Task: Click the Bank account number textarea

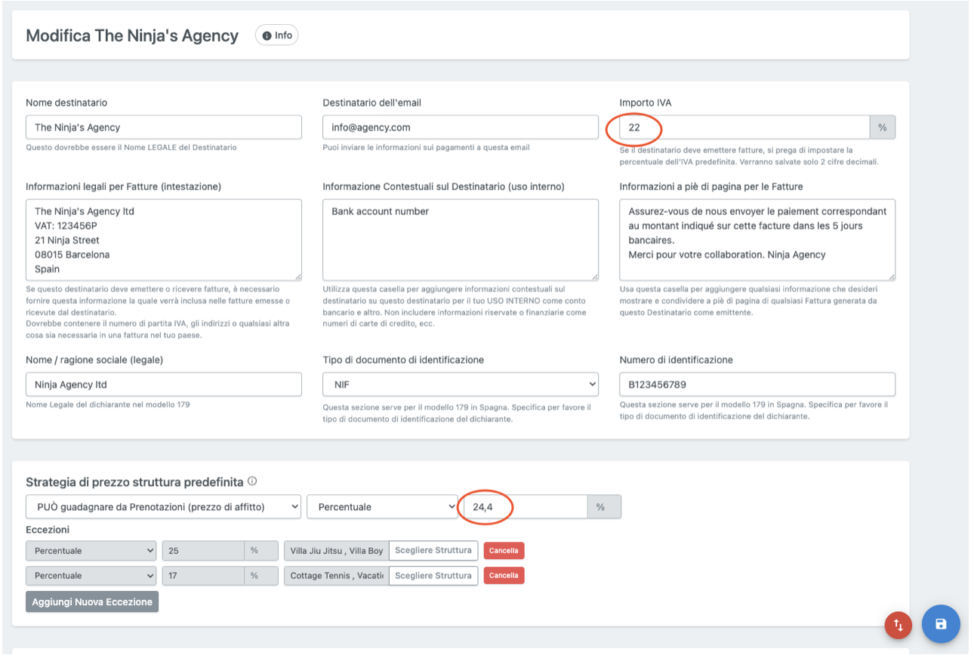Action: tap(460, 240)
